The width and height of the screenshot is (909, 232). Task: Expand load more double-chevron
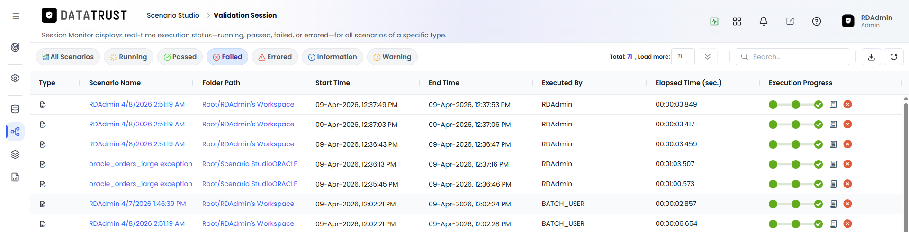[x=708, y=57]
